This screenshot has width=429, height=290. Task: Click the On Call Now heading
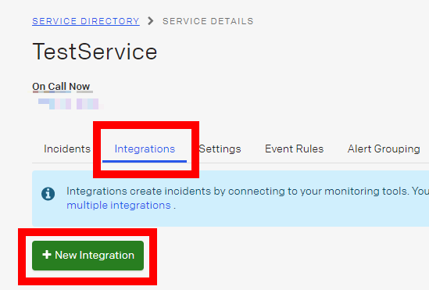click(61, 87)
